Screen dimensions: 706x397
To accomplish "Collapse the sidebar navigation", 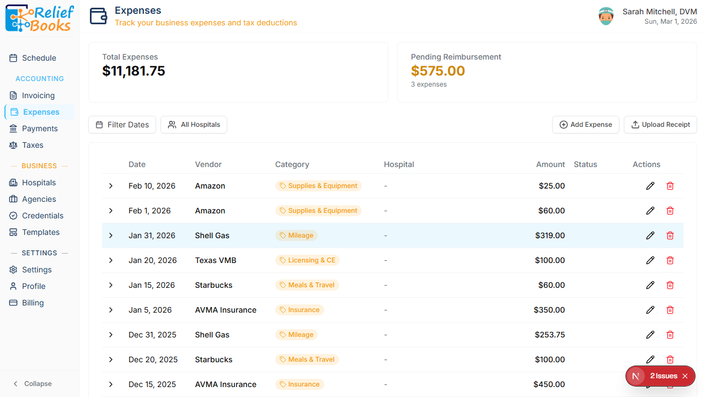I will click(32, 384).
